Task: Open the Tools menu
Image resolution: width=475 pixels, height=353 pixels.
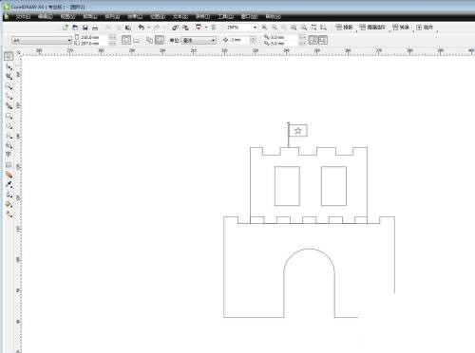Action: 225,16
